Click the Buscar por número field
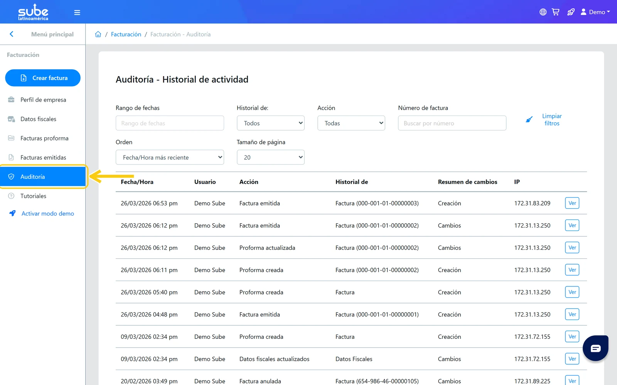This screenshot has height=385, width=617. tap(452, 123)
